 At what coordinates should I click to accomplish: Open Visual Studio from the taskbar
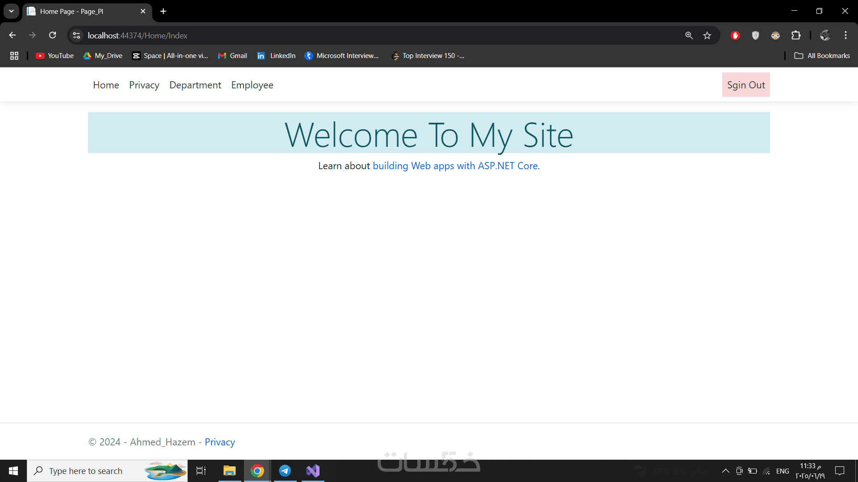coord(313,471)
